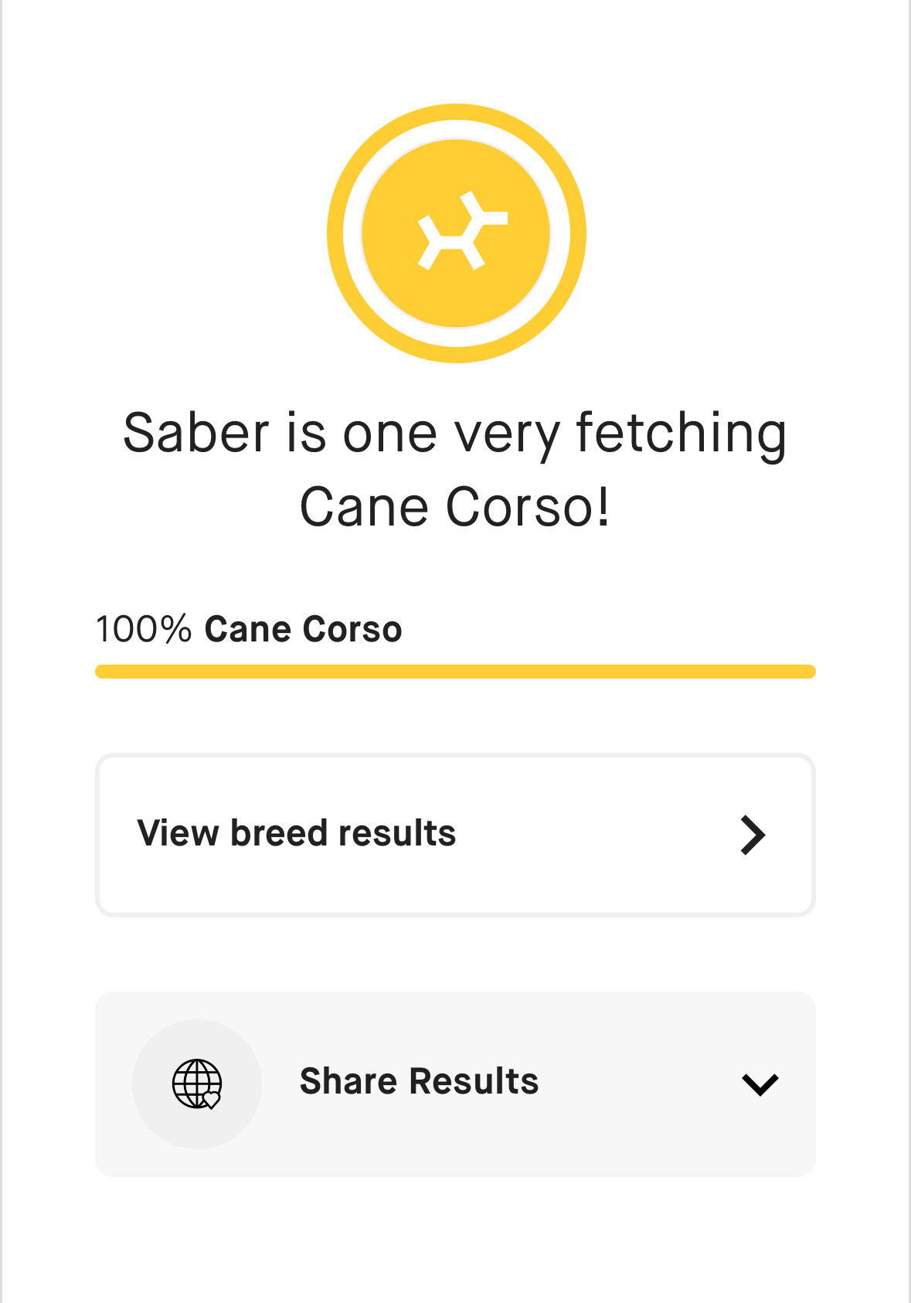Click the white Embark DNA logo glyph

(x=461, y=232)
